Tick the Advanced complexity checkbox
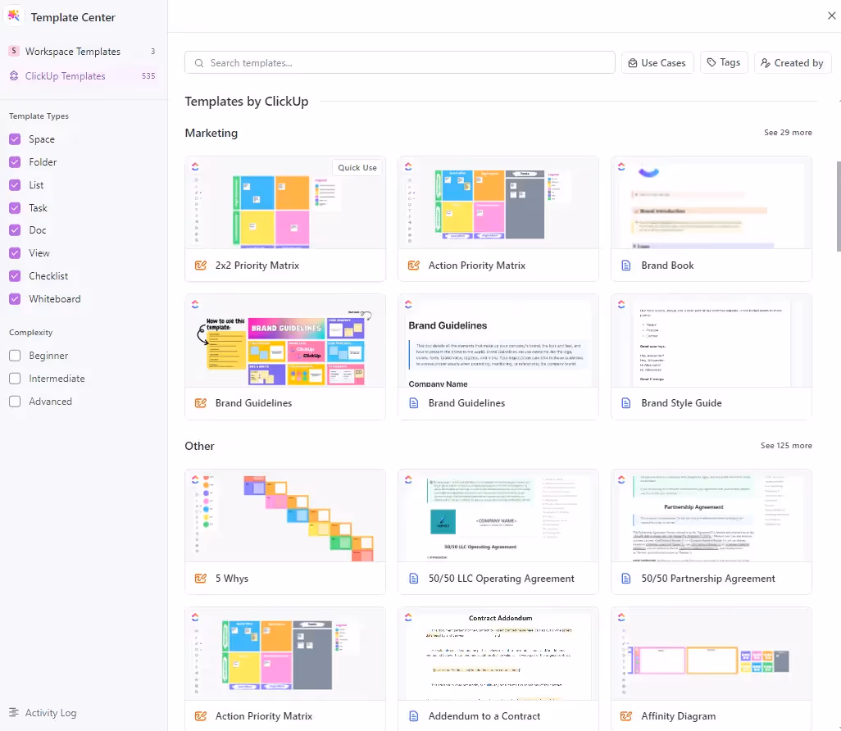Screen dimensions: 841x731 15,402
